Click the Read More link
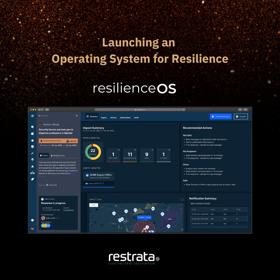280x280 pixels. tap(73, 173)
